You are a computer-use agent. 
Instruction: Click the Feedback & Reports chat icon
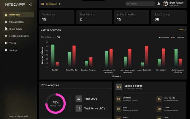6,36
